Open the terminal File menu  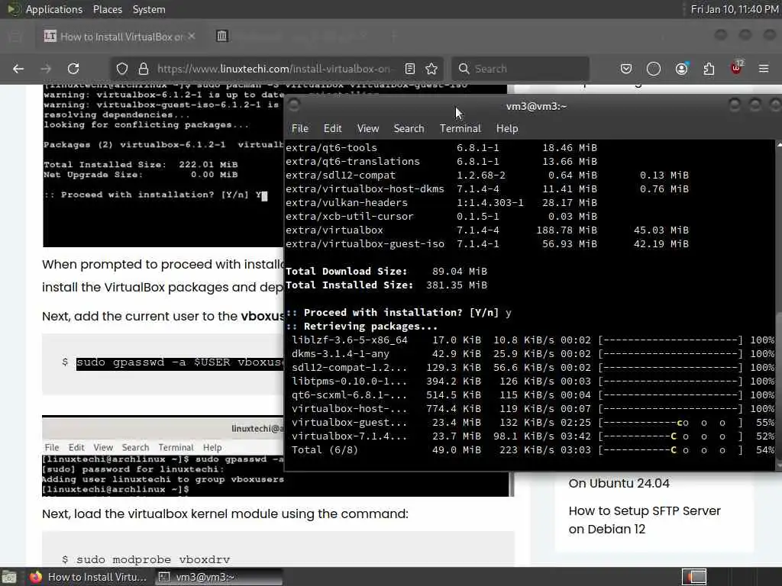pyautogui.click(x=299, y=128)
